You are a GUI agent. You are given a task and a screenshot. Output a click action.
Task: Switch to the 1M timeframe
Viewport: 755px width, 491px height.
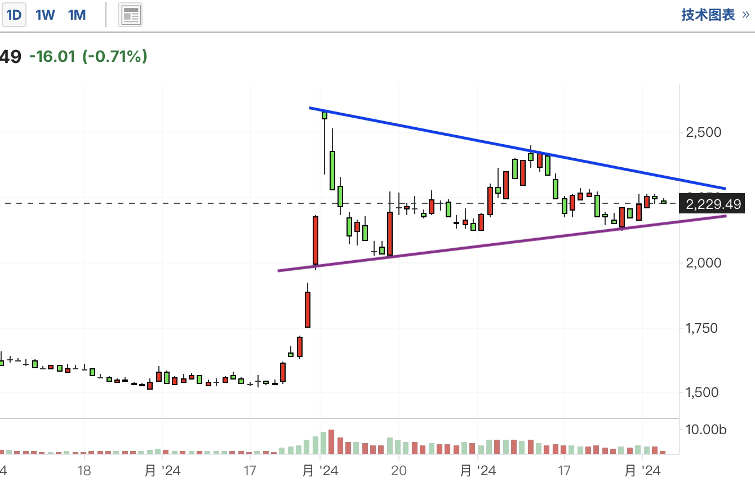77,15
